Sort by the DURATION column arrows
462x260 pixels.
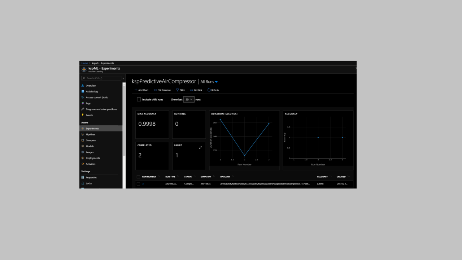(214, 177)
